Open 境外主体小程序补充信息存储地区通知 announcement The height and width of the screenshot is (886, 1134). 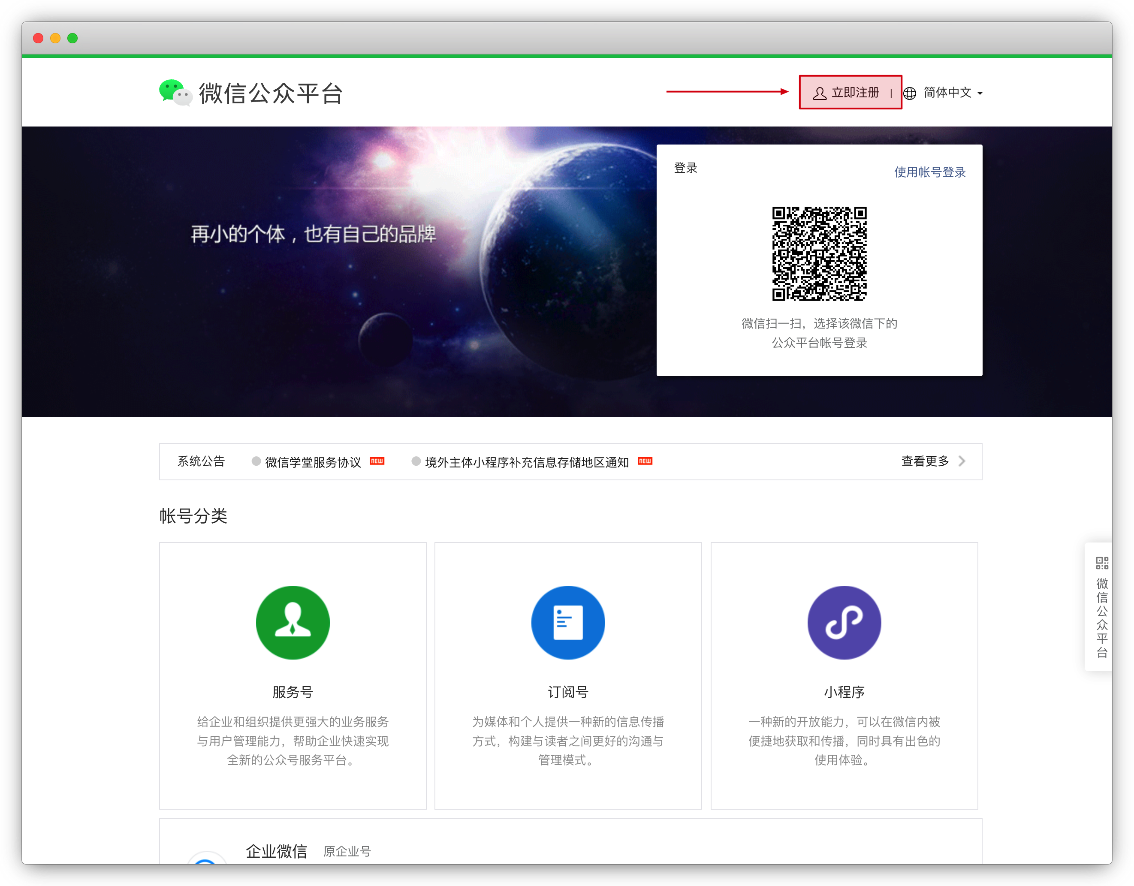(x=527, y=462)
